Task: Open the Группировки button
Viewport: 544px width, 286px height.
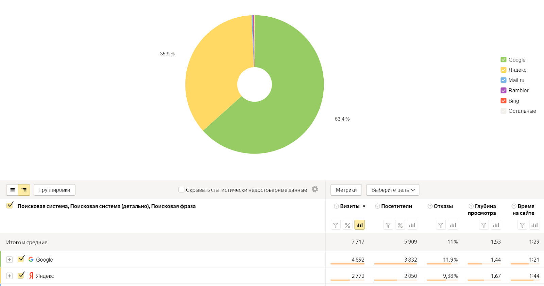Action: tap(54, 190)
